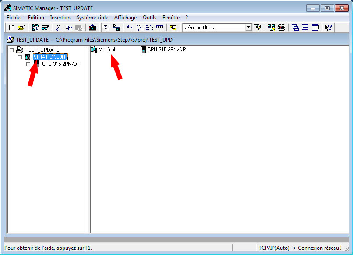Open the Fenêtre menu

point(171,18)
